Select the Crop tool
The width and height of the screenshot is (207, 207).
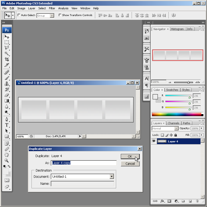[7, 59]
